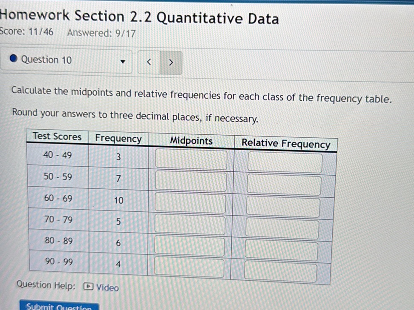Click the relative frequency field for 90-99
The image size is (414, 310).
[282, 271]
